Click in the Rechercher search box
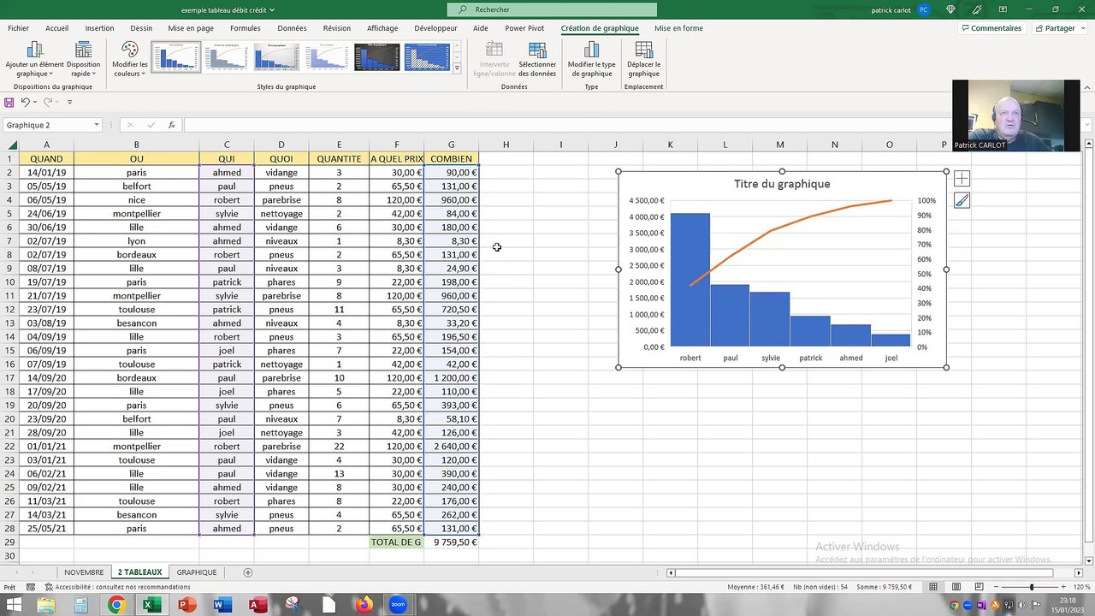1095x616 pixels. [x=552, y=9]
